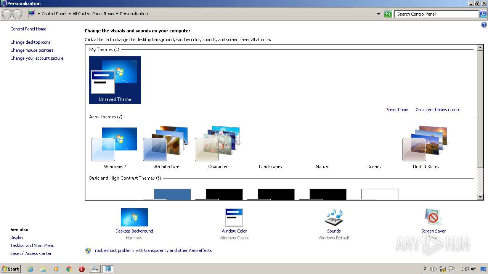Click Save theme link
This screenshot has height=274, width=488.
point(397,110)
